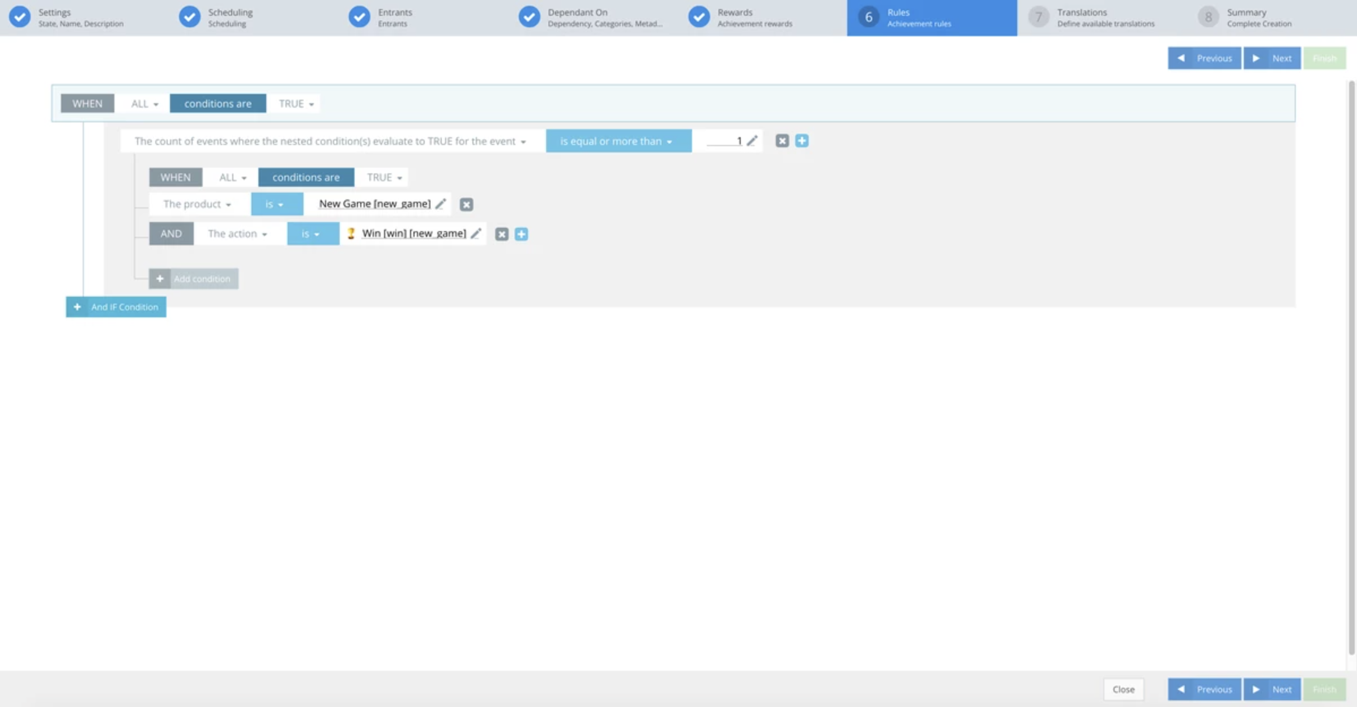Remove the count condition via its X icon
This screenshot has width=1357, height=707.
coord(782,140)
